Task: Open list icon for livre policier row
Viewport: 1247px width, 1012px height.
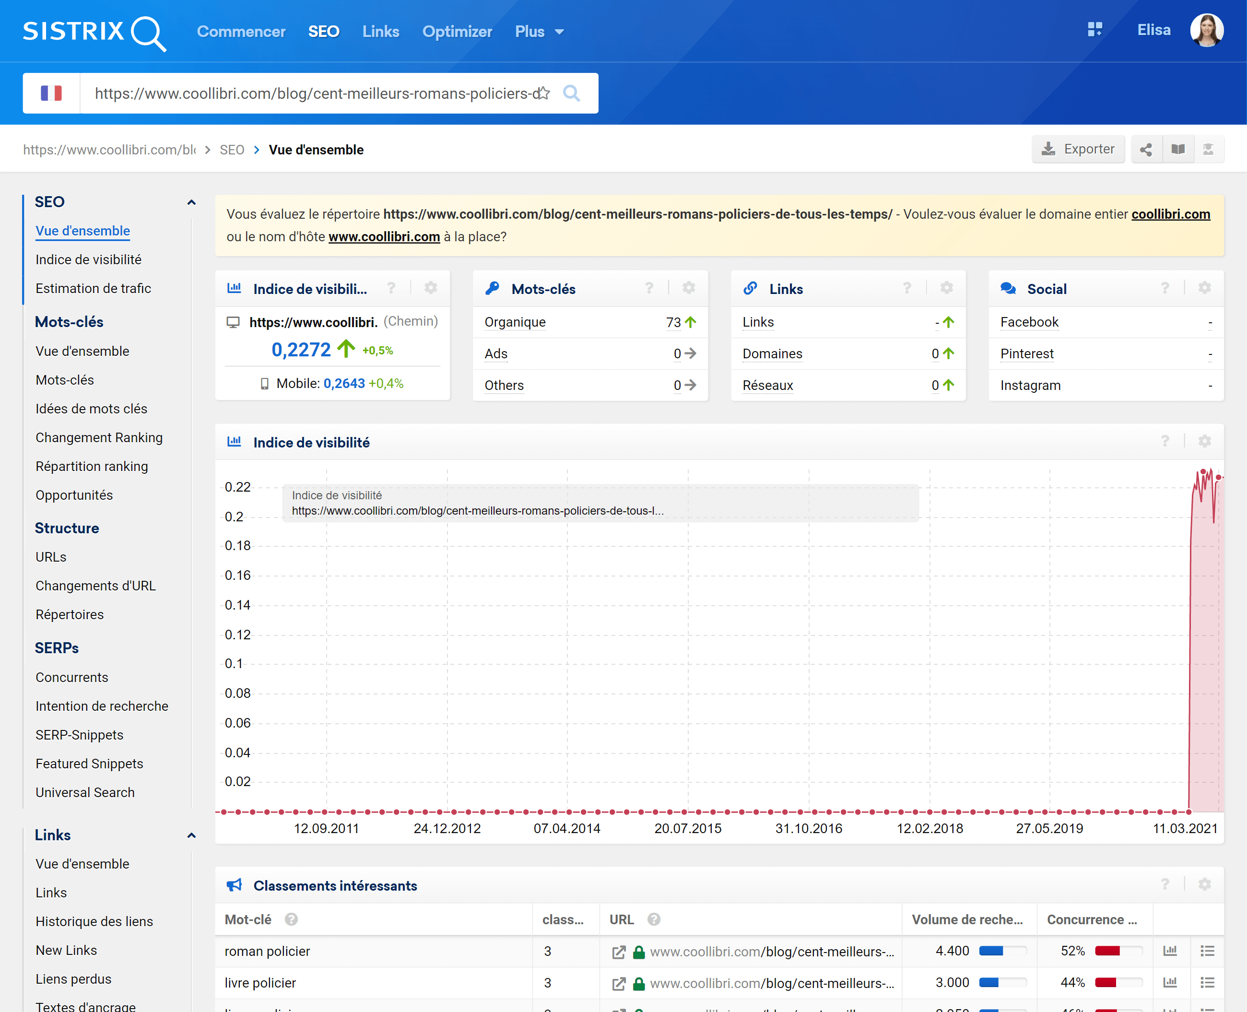Action: pyautogui.click(x=1207, y=982)
